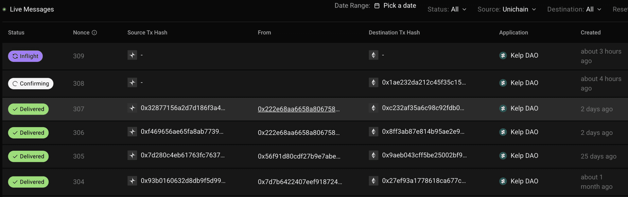
Task: Click the Kelp DAO icon on nonce 306
Action: (x=503, y=132)
